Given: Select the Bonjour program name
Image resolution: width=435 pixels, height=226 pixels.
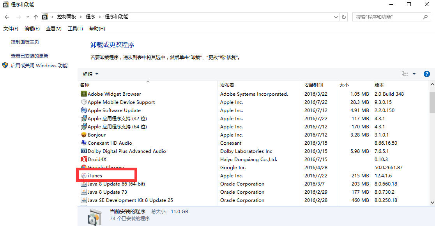Looking at the screenshot, I should point(97,135).
